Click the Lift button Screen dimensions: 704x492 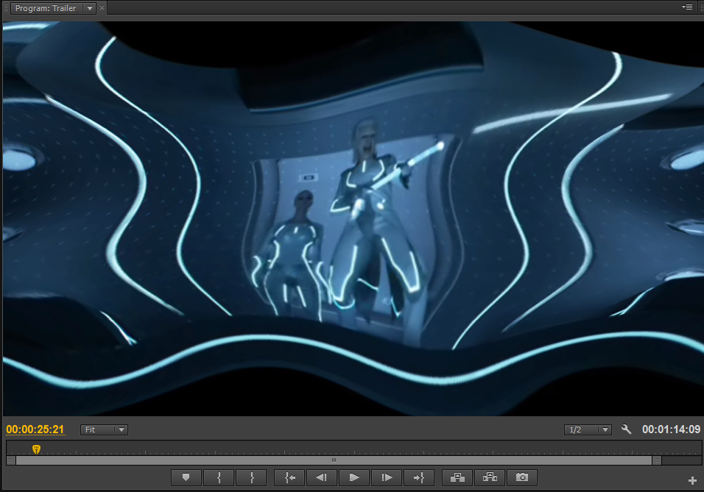click(x=457, y=477)
